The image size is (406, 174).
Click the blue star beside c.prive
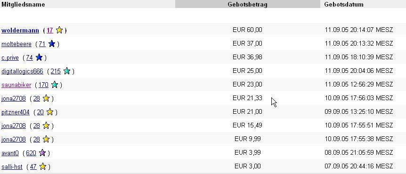[39, 57]
